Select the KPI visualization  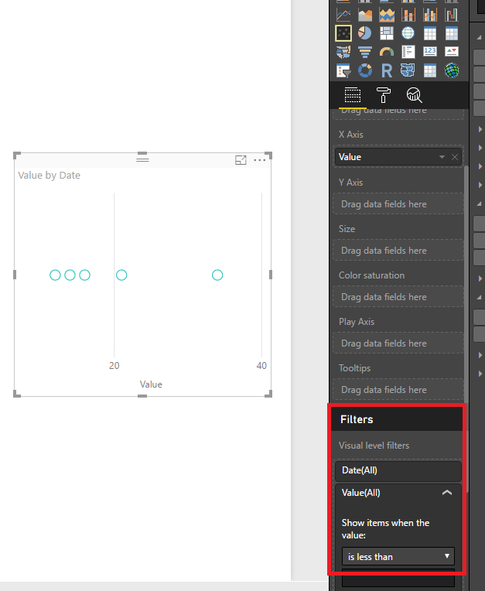(x=452, y=51)
